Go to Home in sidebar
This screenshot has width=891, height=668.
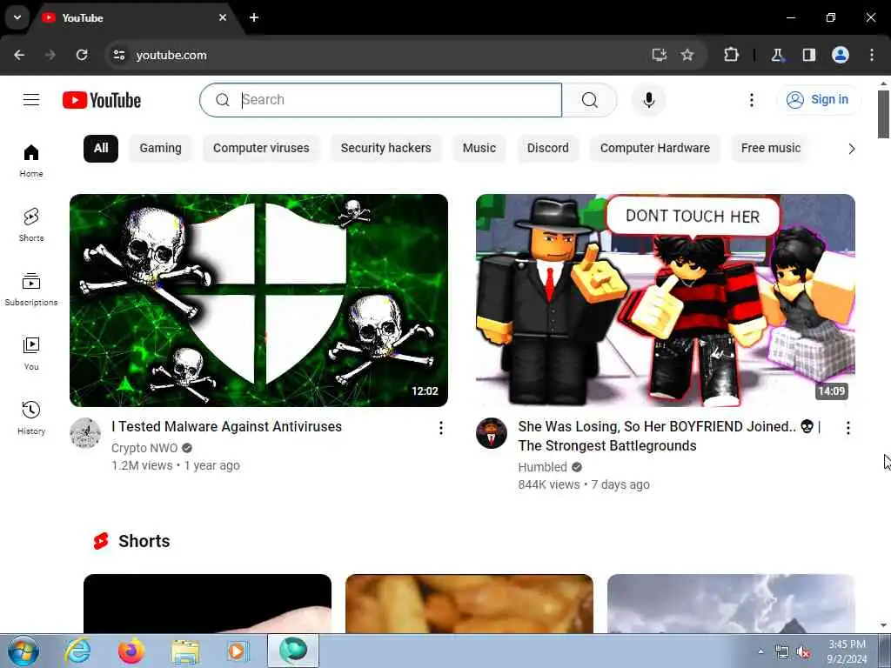point(31,161)
